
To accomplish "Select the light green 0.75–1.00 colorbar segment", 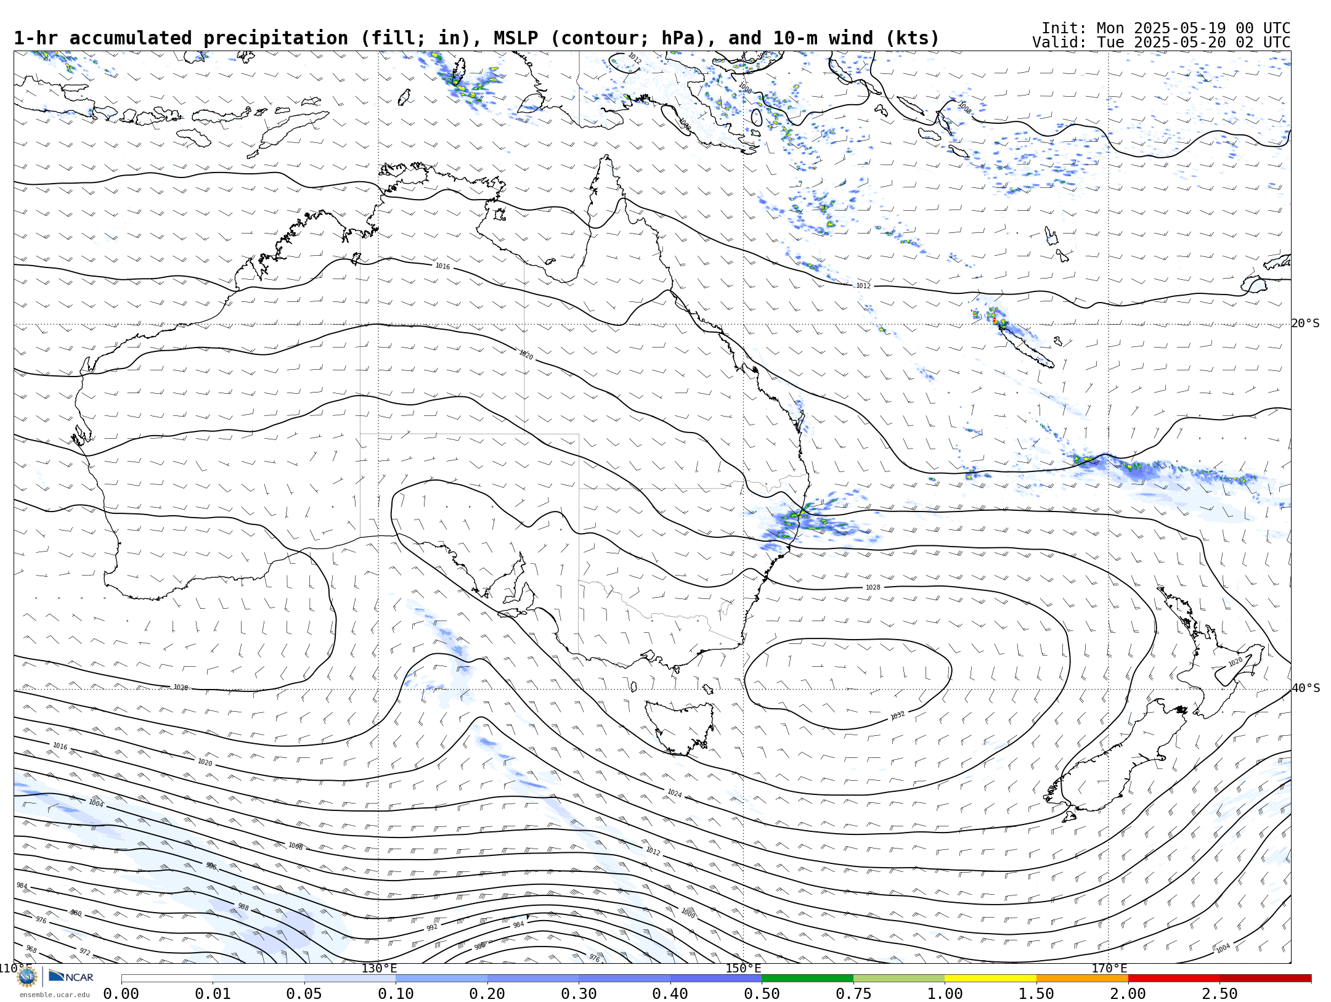I will 899,979.
